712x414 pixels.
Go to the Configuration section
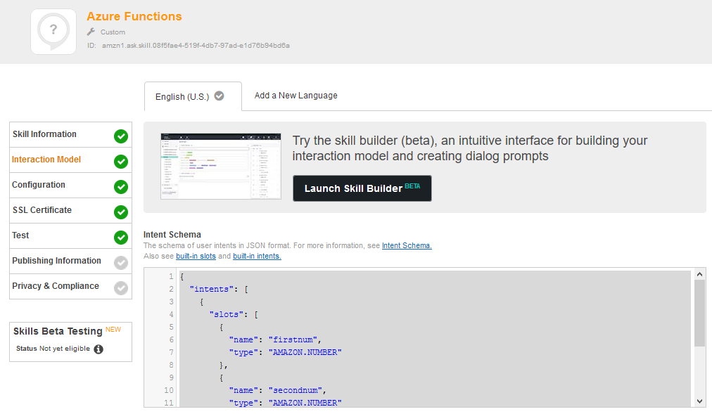[71, 186]
